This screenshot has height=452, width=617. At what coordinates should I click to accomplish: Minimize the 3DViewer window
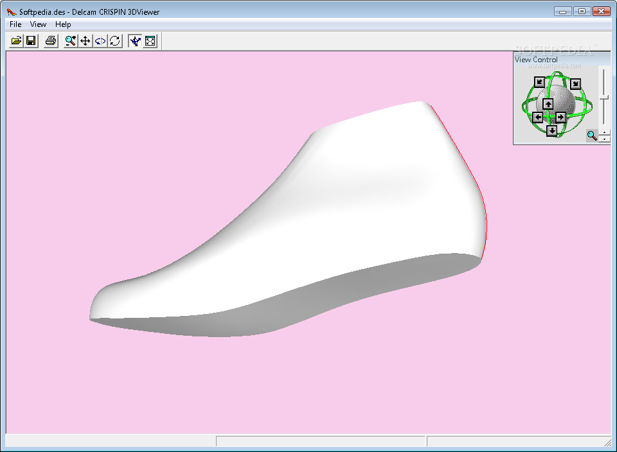point(563,12)
